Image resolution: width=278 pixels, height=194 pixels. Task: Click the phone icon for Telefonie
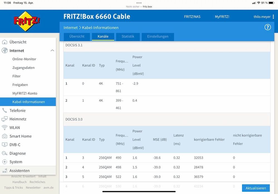(x=5, y=110)
